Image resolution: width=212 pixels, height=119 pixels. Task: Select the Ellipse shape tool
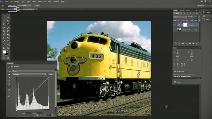[x=8, y=45]
